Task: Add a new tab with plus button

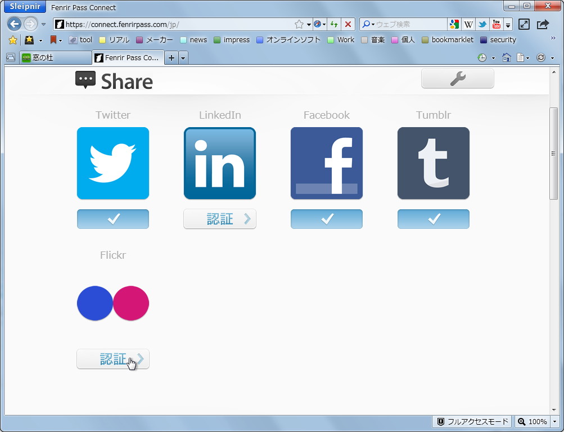Action: tap(172, 57)
